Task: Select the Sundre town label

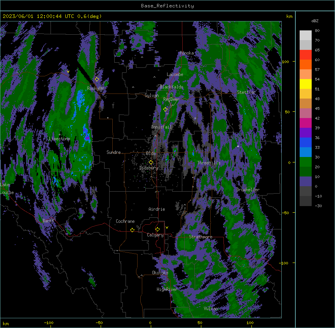Action: coord(113,152)
